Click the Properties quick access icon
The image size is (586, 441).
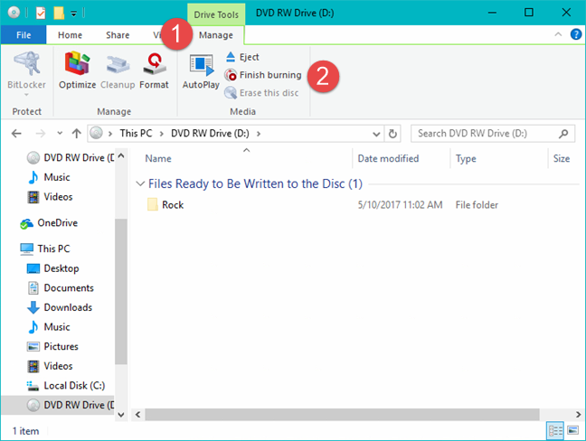pos(41,13)
